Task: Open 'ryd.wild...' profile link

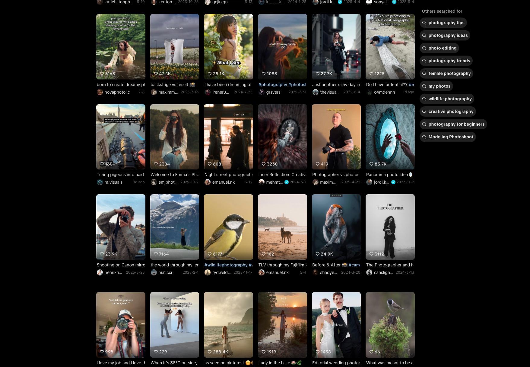Action: point(221,272)
